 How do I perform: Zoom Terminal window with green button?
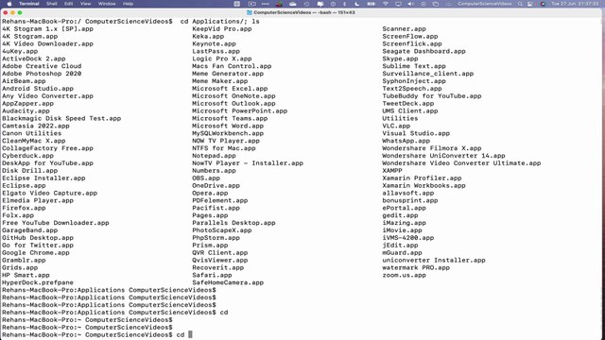click(x=20, y=12)
